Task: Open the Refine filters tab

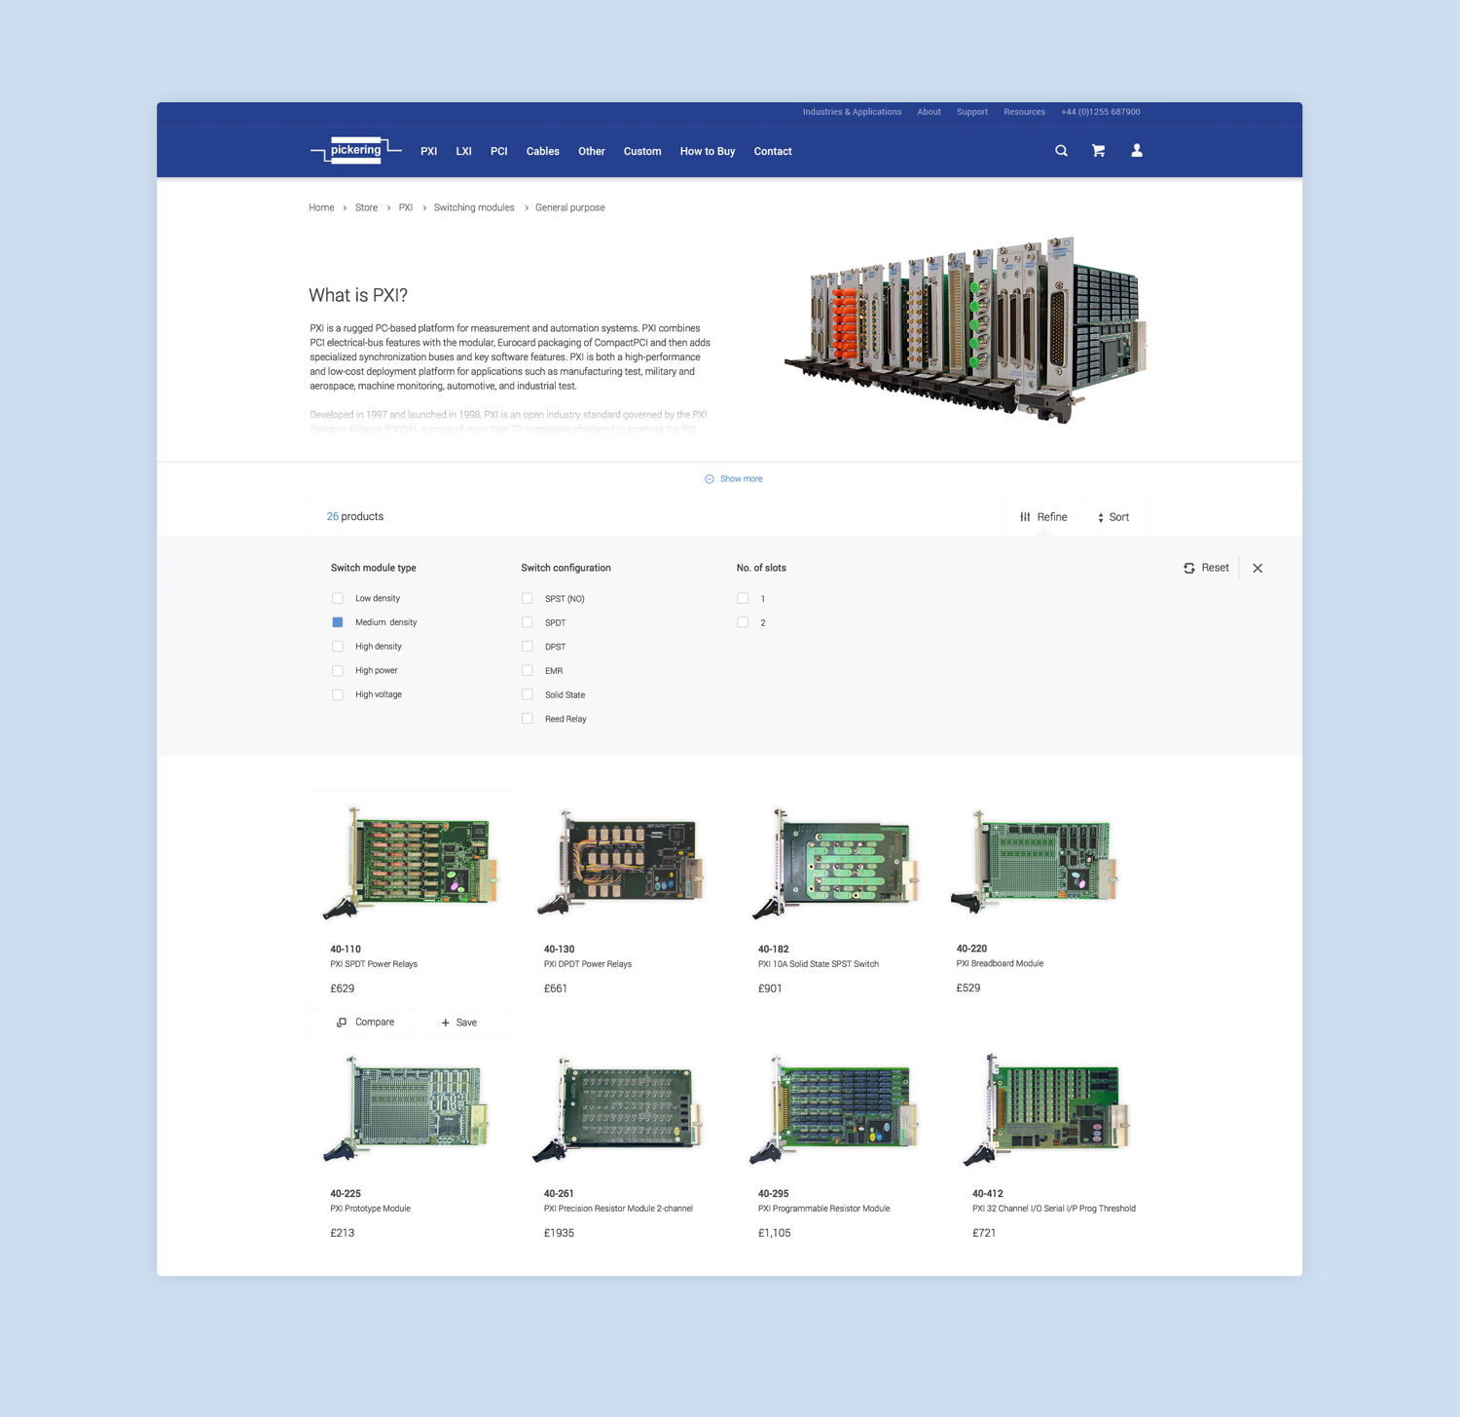Action: coord(1043,517)
